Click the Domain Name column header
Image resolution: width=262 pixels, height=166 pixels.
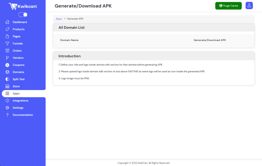[x=69, y=40]
